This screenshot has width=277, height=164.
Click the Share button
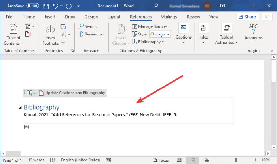pyautogui.click(x=247, y=17)
